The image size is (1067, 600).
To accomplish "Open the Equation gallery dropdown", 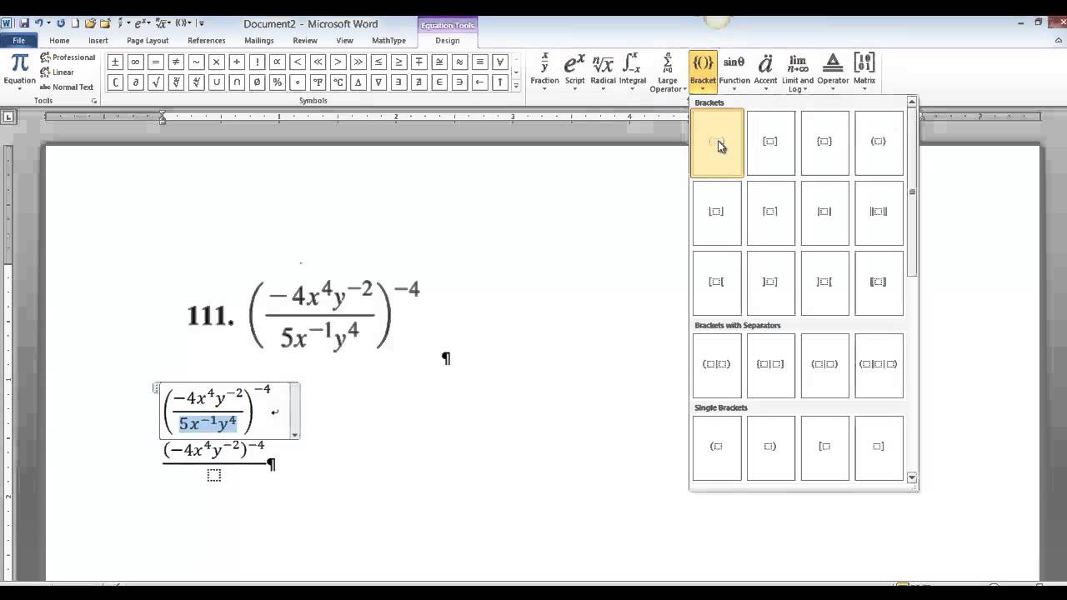I will pyautogui.click(x=19, y=72).
